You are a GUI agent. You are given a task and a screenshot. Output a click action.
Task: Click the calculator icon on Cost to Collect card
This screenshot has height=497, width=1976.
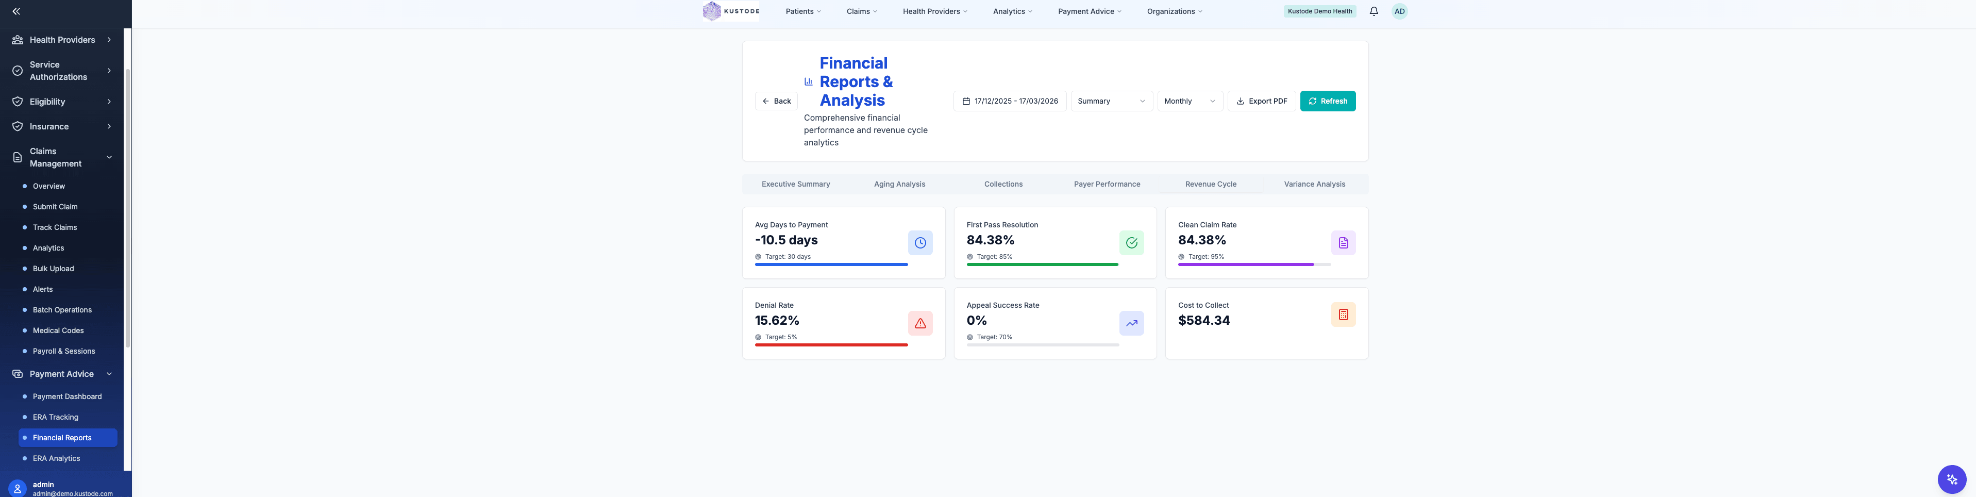click(1343, 314)
